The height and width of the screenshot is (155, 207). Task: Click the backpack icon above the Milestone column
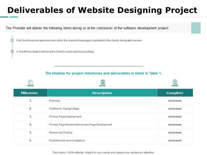click(x=30, y=83)
